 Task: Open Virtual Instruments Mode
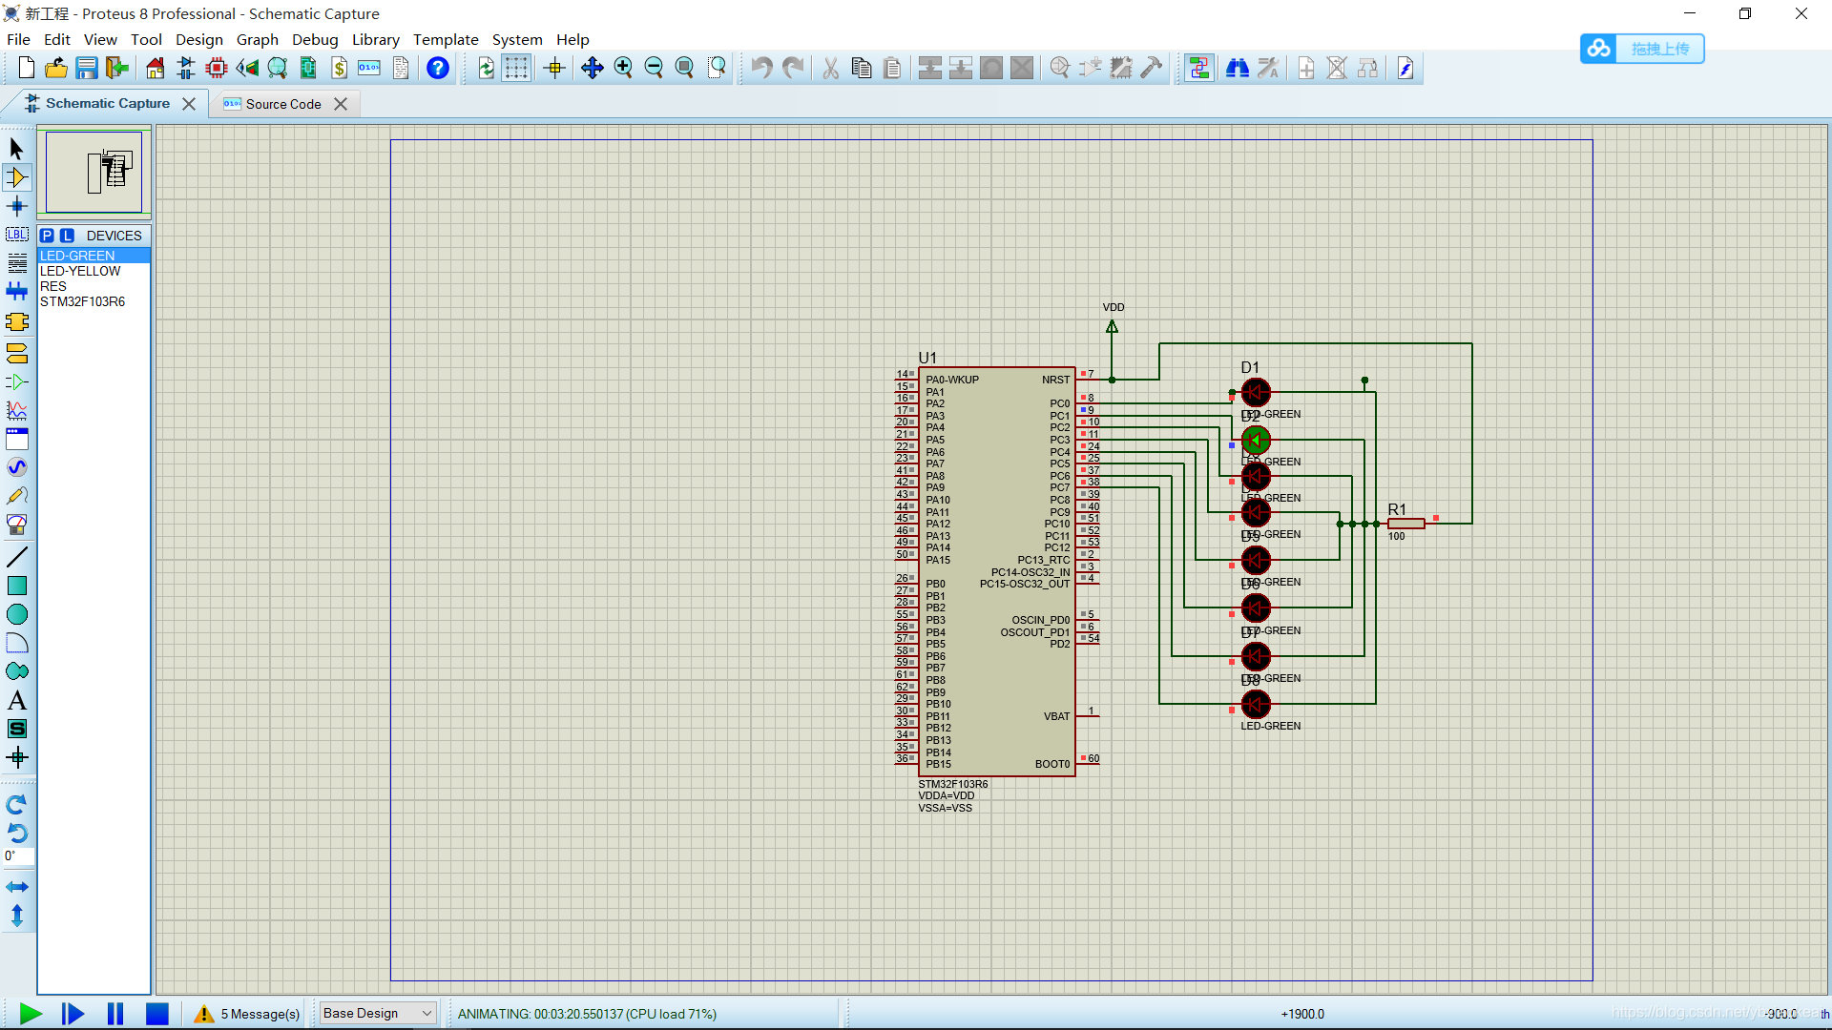[x=16, y=525]
